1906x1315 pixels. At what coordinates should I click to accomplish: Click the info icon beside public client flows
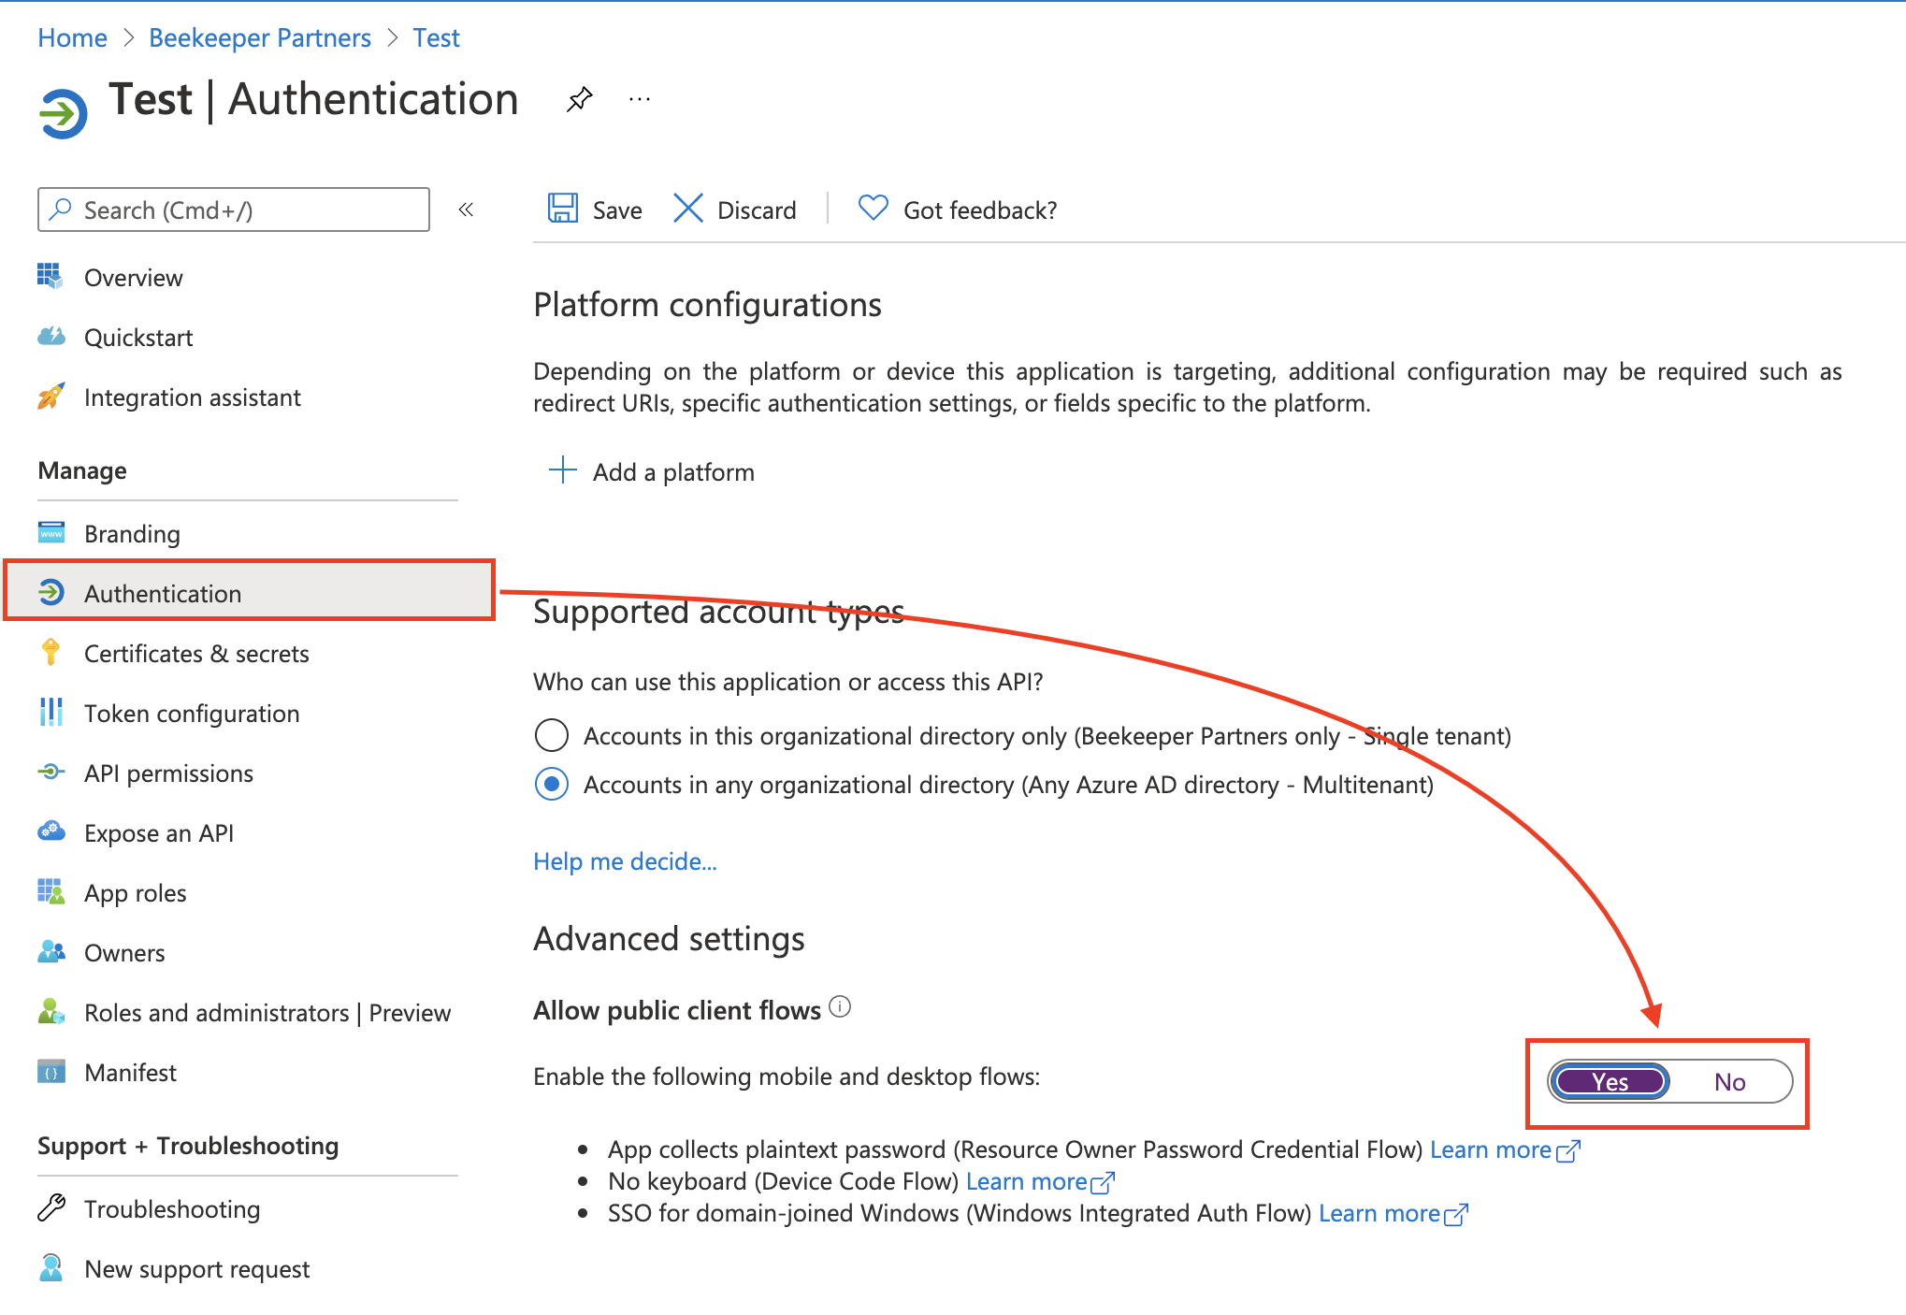(840, 1007)
